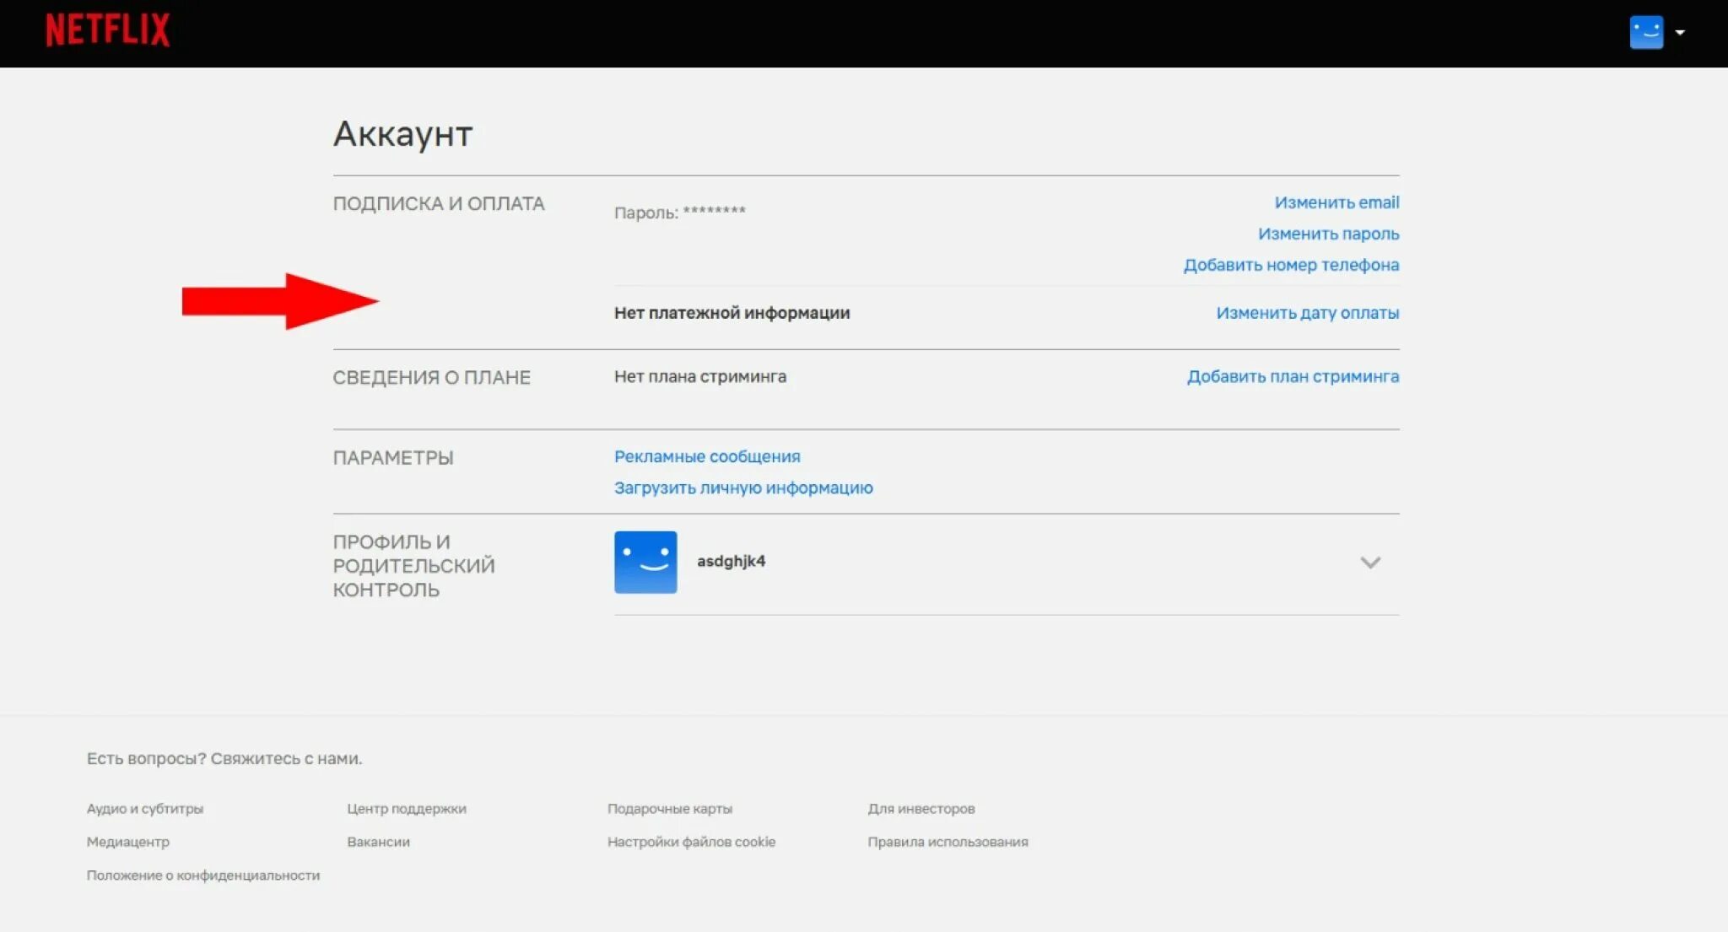Click the Свяжитесь с нами footer link

coord(285,758)
